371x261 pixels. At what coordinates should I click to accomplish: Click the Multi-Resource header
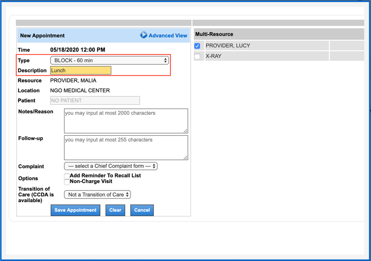(x=214, y=34)
